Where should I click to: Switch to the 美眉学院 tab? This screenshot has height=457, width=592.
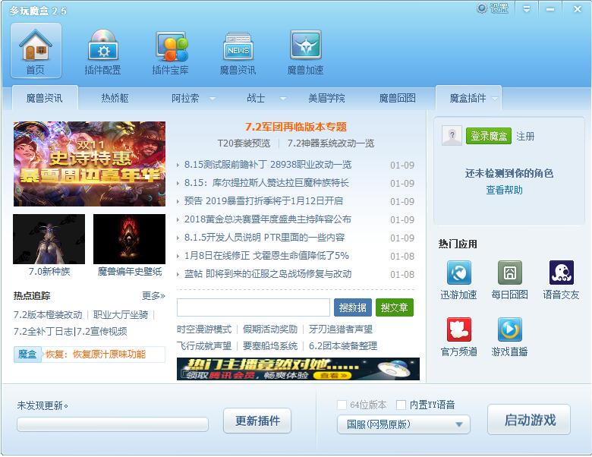point(326,98)
